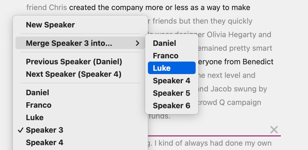
Task: Merge into Speaker 4 in the submenu
Action: (x=172, y=81)
